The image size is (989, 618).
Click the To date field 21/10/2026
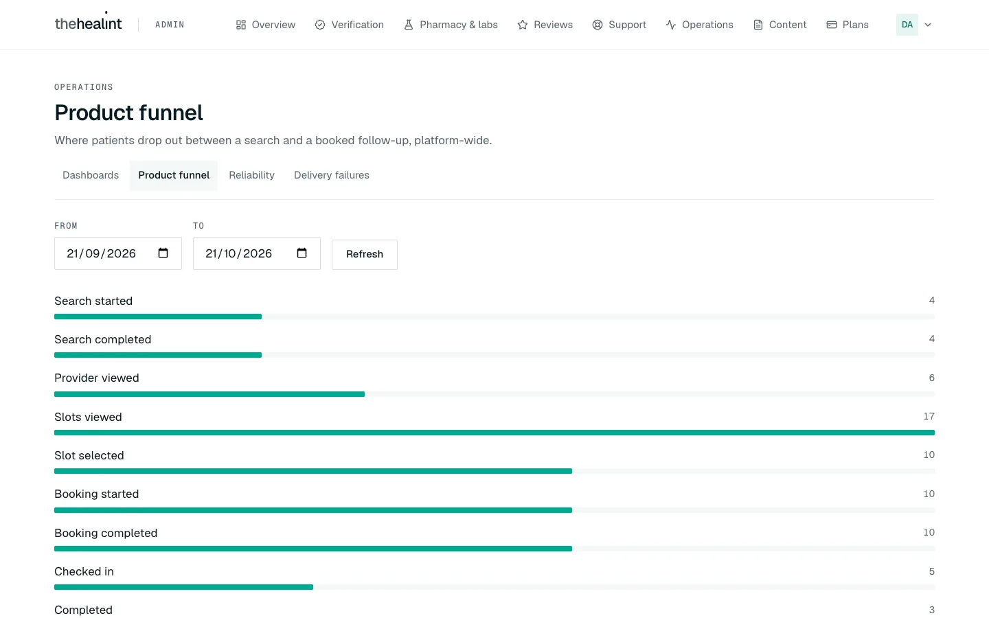pyautogui.click(x=257, y=253)
